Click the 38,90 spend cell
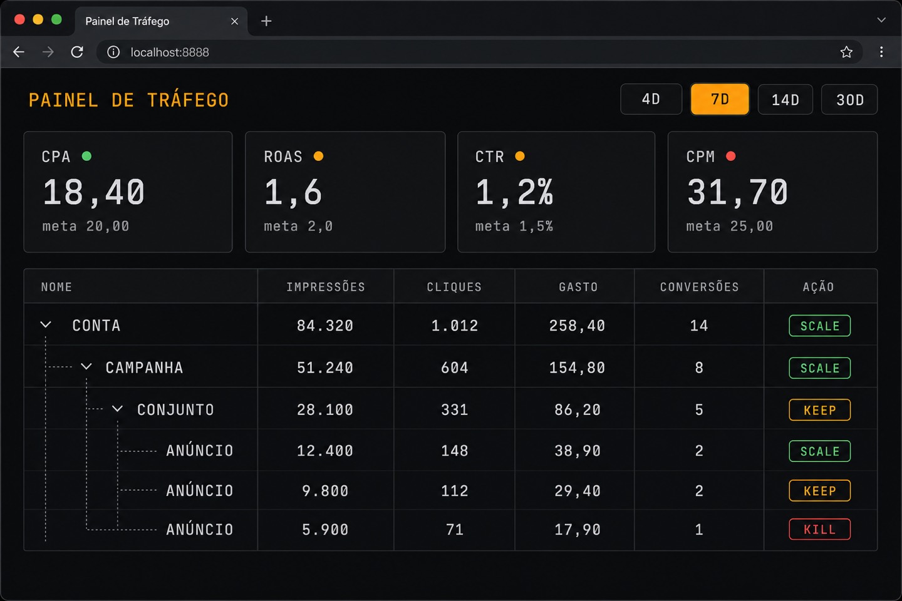Viewport: 902px width, 601px height. coord(578,451)
